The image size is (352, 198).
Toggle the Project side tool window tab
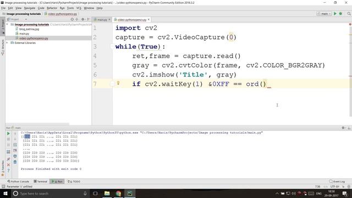pos(3,26)
